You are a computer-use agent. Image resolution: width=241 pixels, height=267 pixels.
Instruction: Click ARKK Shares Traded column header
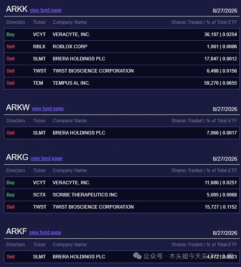(x=204, y=22)
